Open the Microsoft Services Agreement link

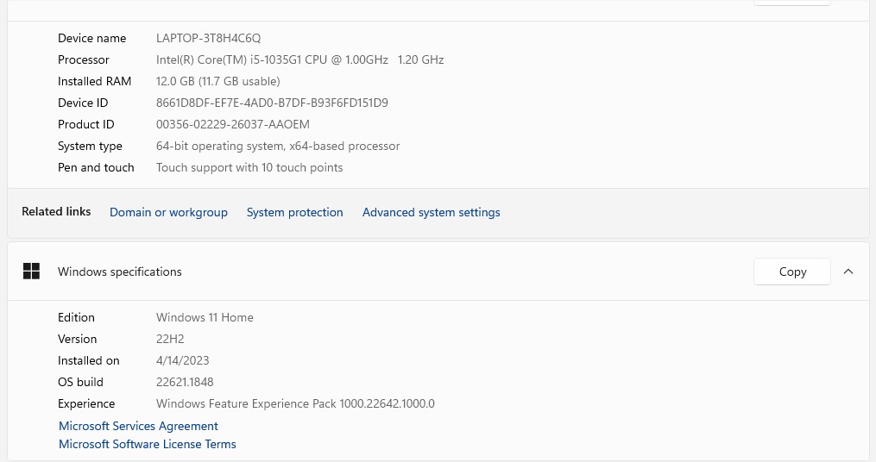(x=138, y=426)
